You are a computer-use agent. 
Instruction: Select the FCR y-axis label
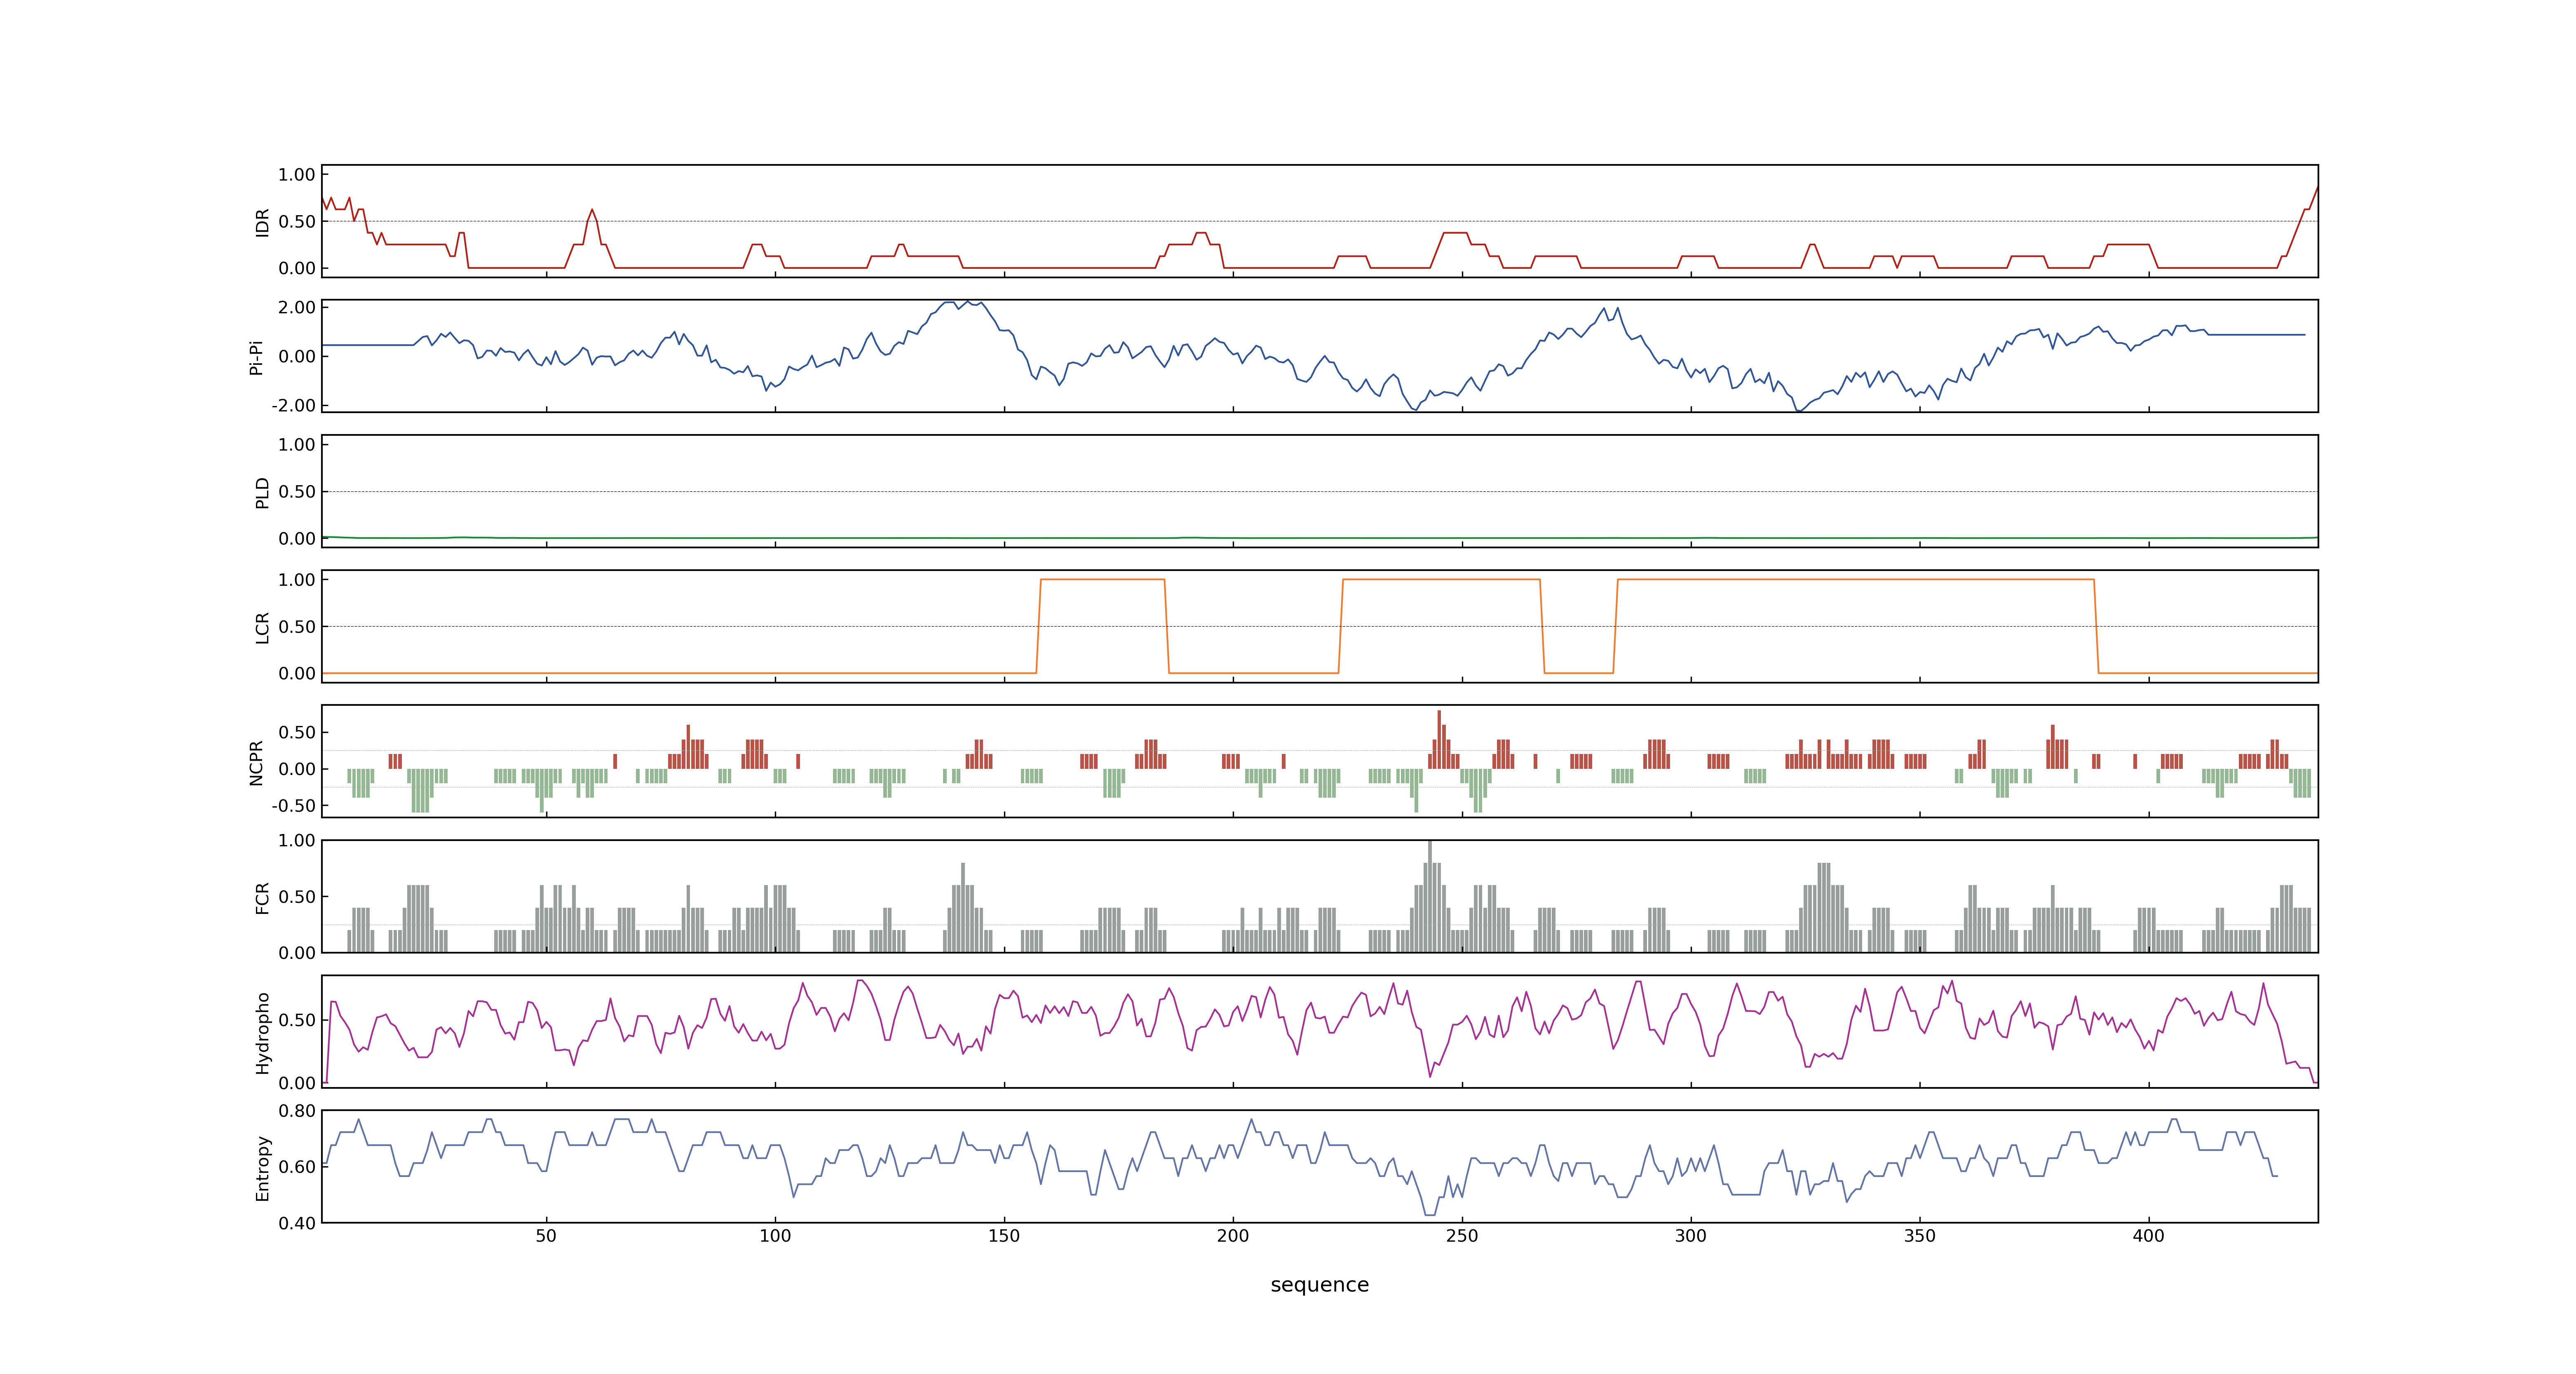coord(263,897)
